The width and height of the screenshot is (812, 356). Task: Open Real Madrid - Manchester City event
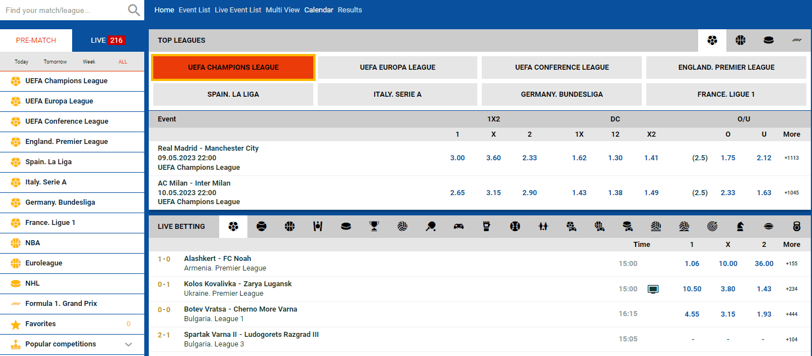[208, 148]
